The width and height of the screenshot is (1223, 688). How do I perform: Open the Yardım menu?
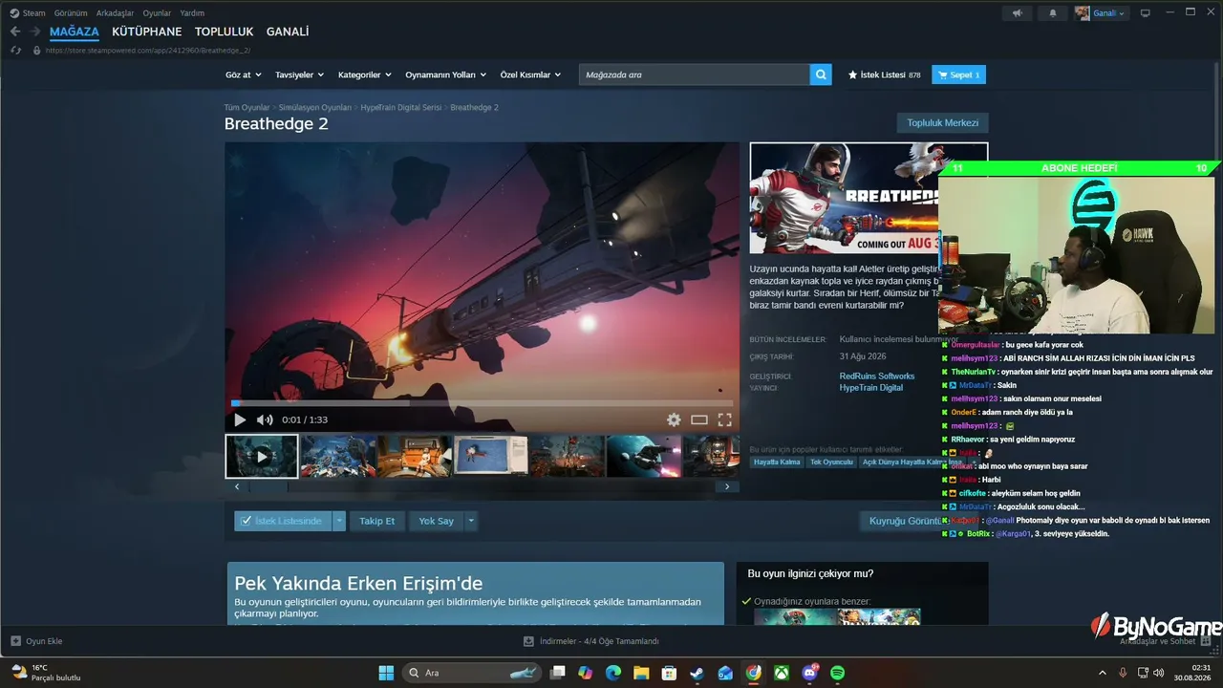coord(192,13)
